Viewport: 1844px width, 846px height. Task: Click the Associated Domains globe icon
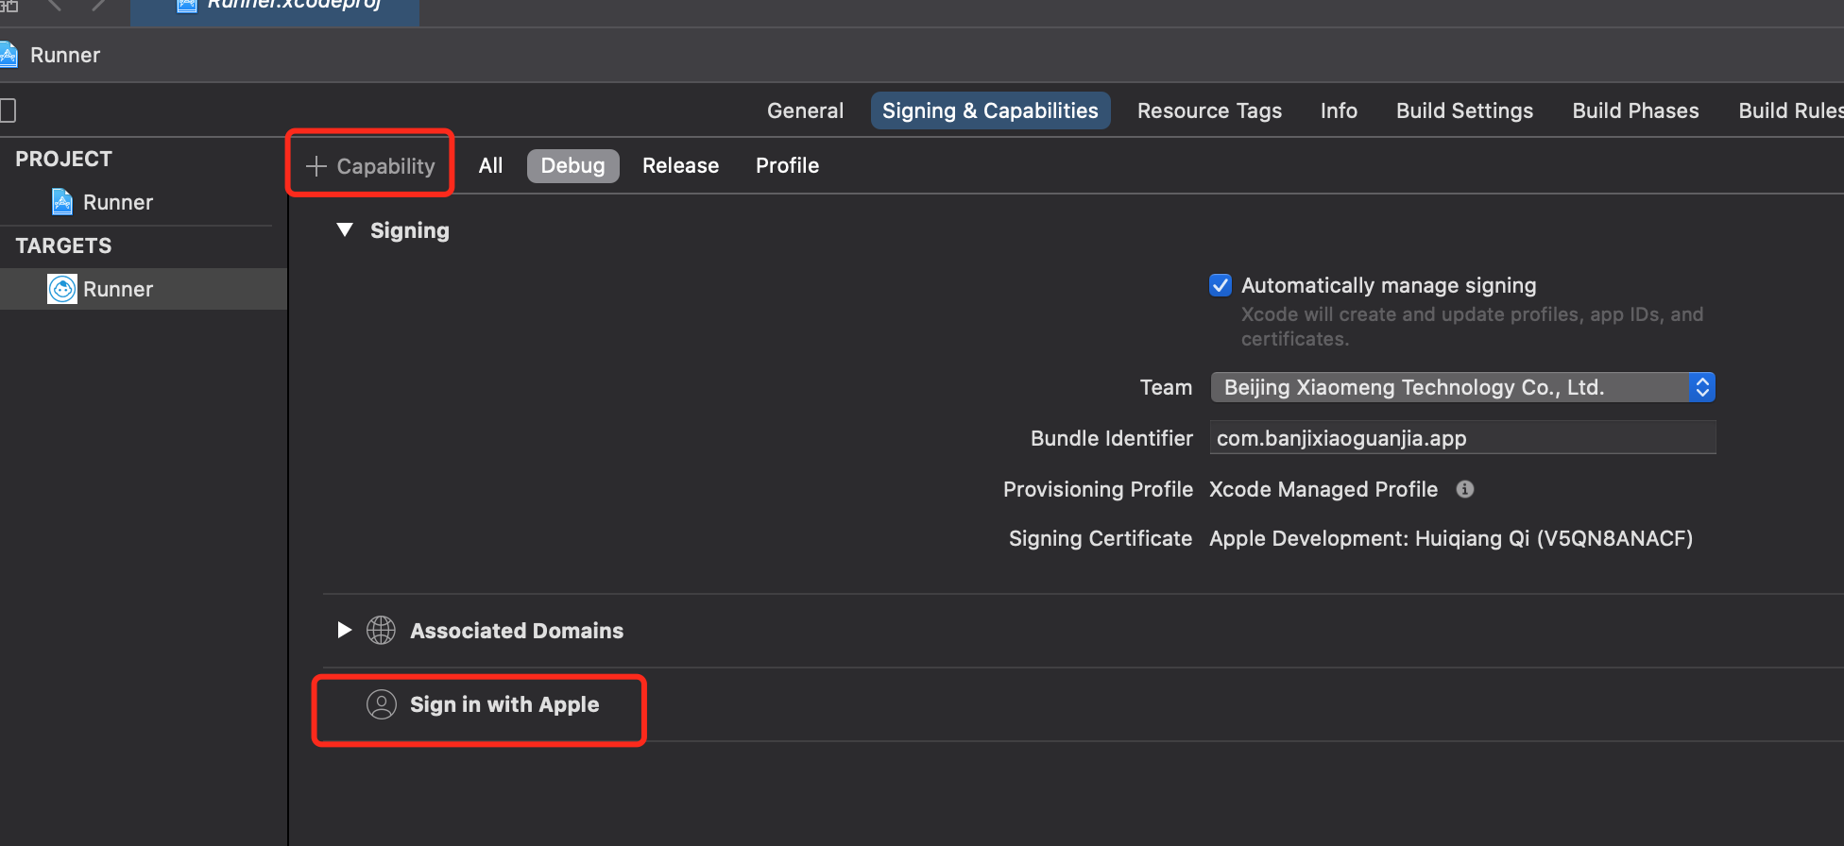pos(382,630)
